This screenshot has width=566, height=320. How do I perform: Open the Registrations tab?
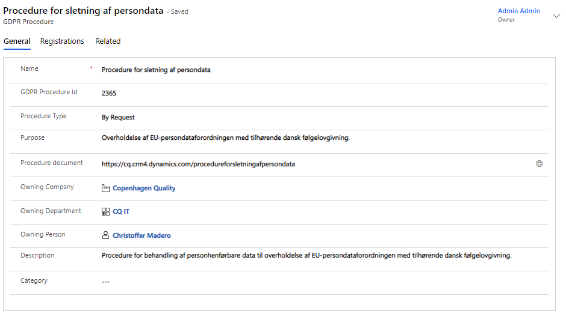tap(62, 41)
